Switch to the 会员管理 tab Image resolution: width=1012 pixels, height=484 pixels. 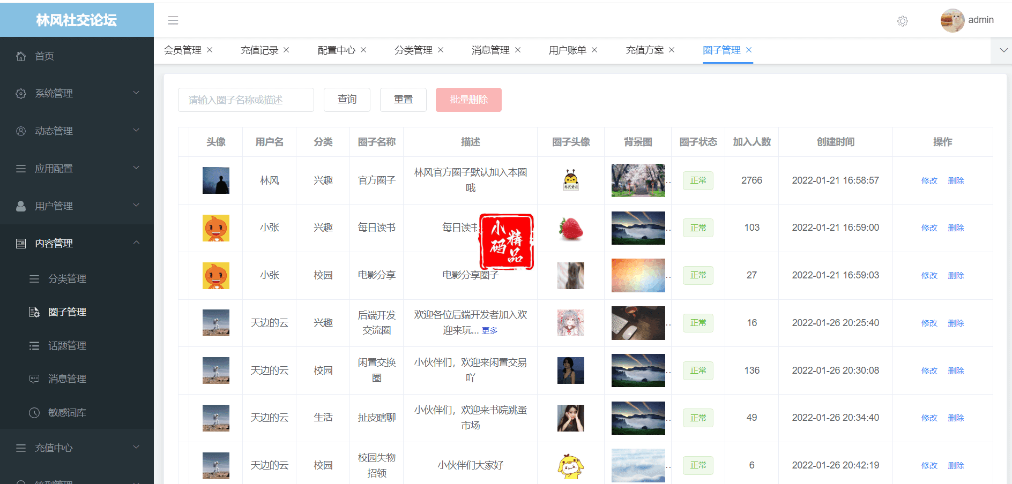183,50
